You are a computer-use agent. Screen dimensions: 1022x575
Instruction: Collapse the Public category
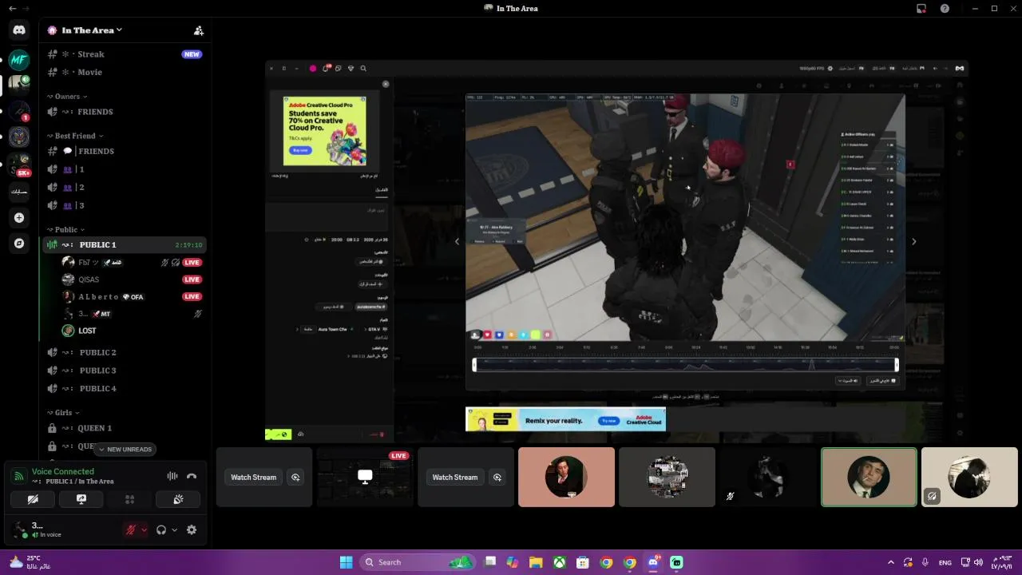pyautogui.click(x=65, y=230)
